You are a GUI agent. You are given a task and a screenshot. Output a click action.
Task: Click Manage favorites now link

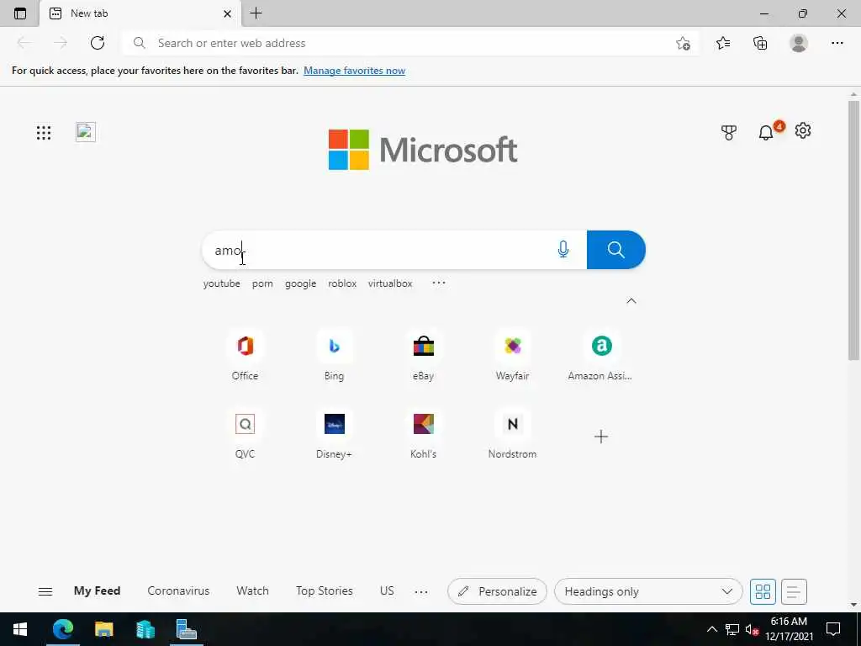point(354,71)
